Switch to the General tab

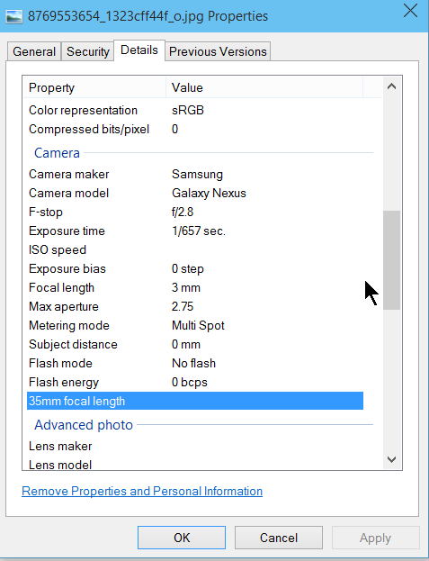[x=34, y=51]
